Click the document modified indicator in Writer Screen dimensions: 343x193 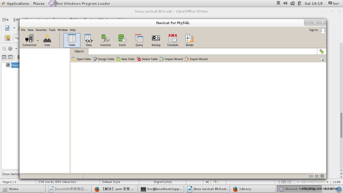point(215,182)
